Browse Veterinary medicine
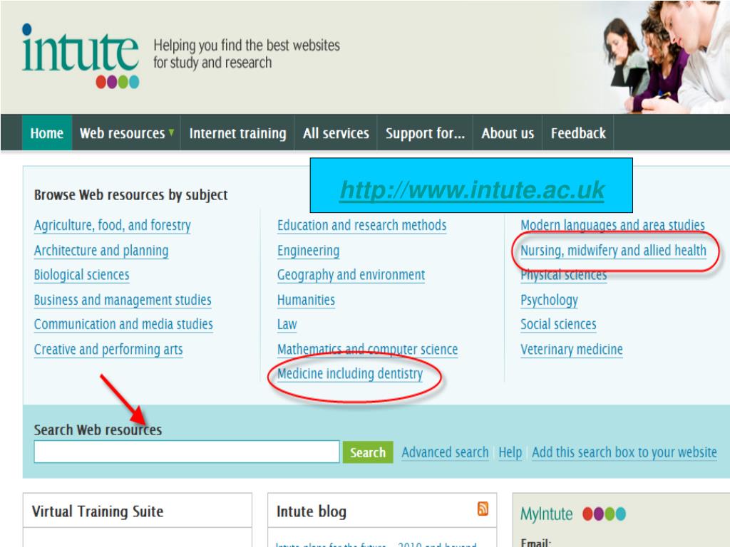730x547 pixels. [571, 349]
